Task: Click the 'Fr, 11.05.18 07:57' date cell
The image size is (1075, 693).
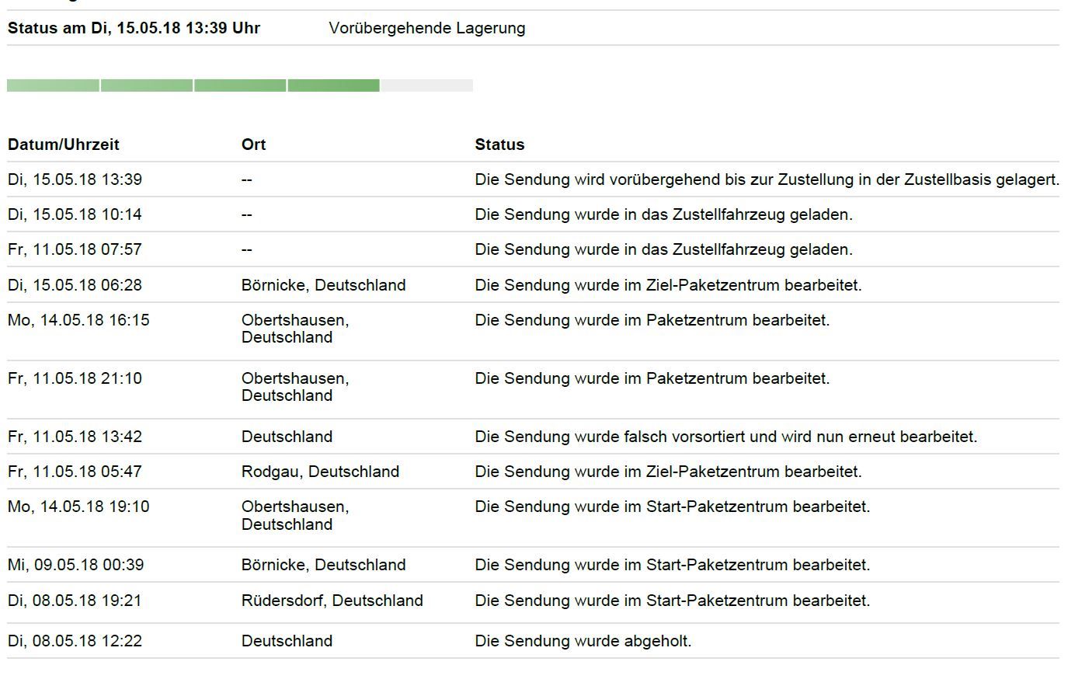Action: click(x=75, y=249)
